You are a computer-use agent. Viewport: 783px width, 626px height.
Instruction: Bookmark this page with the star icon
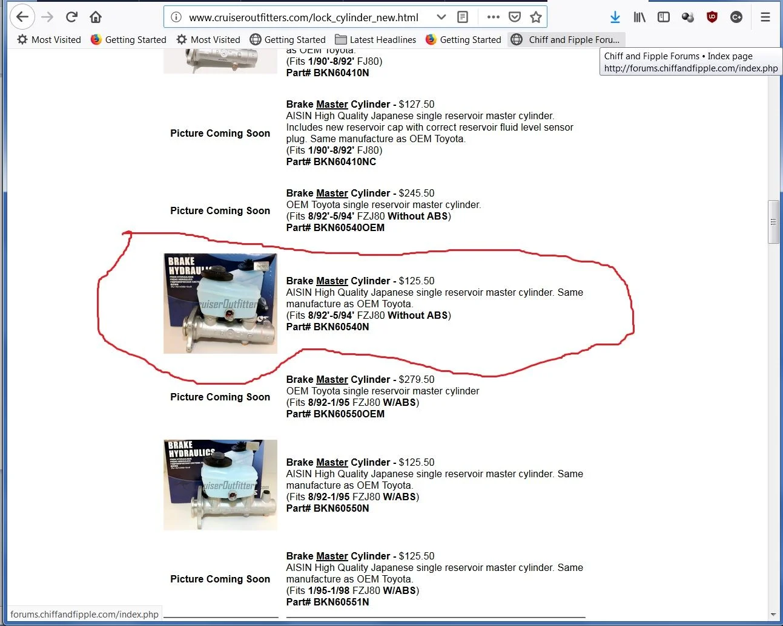coord(535,17)
